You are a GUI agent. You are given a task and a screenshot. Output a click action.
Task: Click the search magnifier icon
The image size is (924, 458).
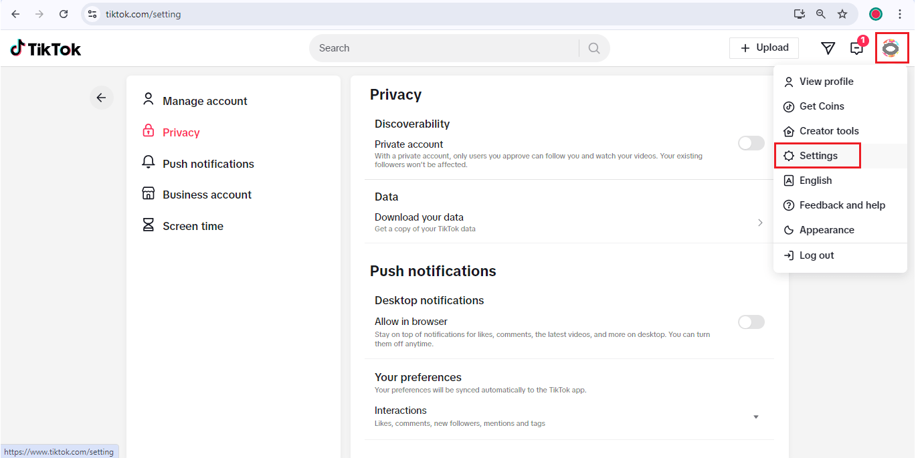pyautogui.click(x=594, y=48)
